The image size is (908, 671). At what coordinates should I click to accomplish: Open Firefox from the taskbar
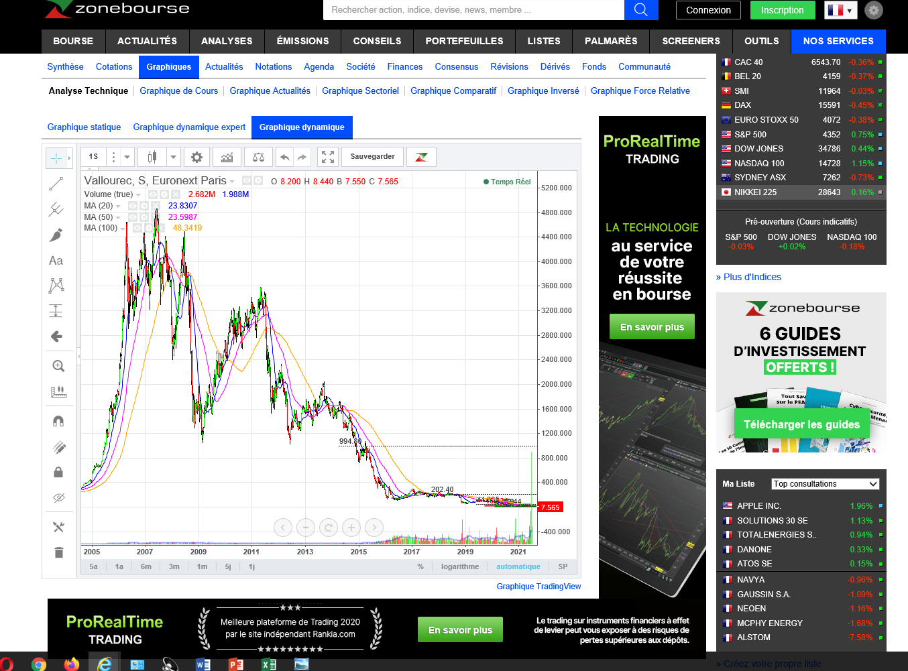[x=72, y=664]
